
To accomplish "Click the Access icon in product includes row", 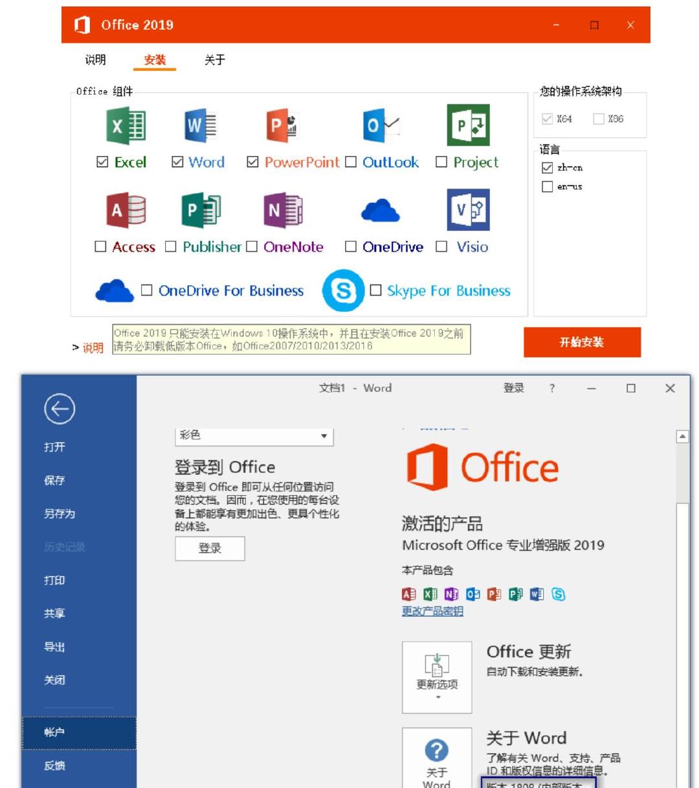I will [x=409, y=594].
